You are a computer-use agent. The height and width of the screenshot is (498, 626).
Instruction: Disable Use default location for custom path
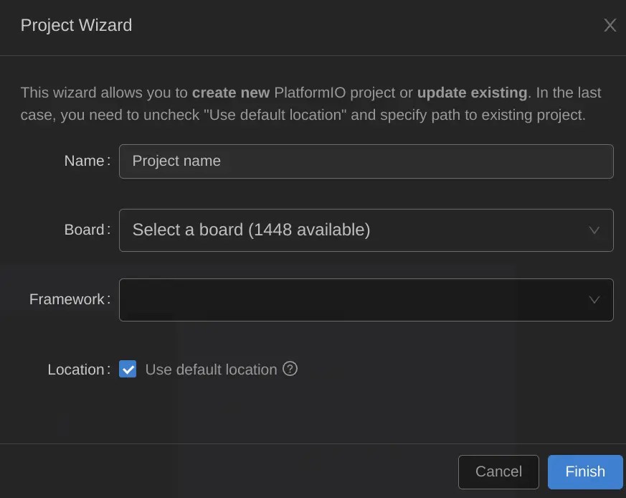click(x=127, y=369)
